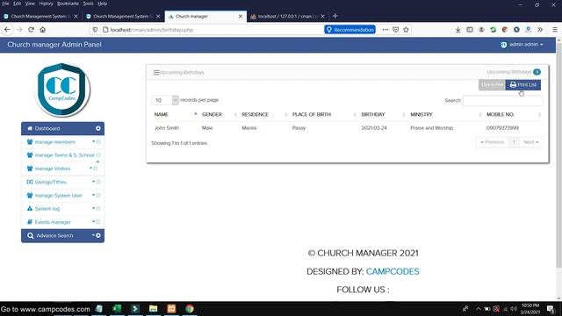The image size is (562, 316).
Task: Open XAMPP from the taskbar
Action: click(x=171, y=308)
